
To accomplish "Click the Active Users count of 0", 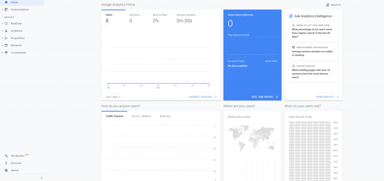I will 230,24.
